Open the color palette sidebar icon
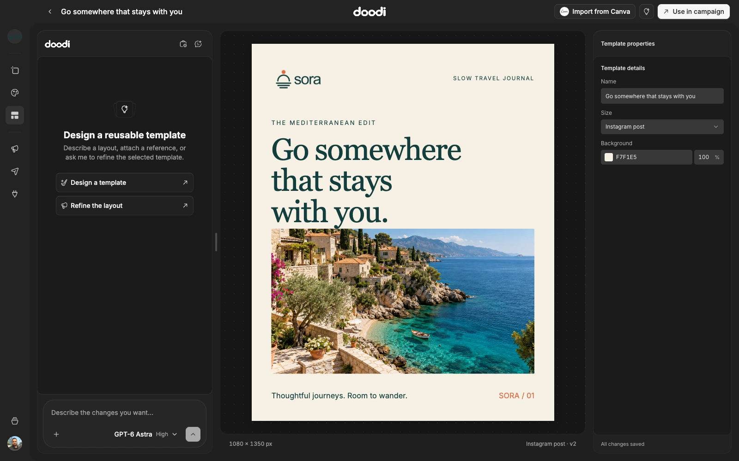 click(15, 93)
